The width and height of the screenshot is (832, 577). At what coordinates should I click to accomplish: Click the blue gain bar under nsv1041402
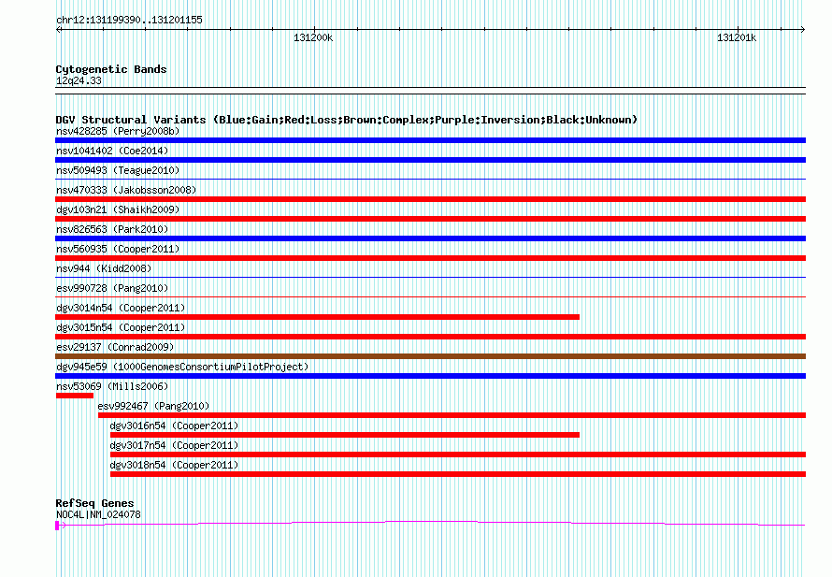click(430, 160)
